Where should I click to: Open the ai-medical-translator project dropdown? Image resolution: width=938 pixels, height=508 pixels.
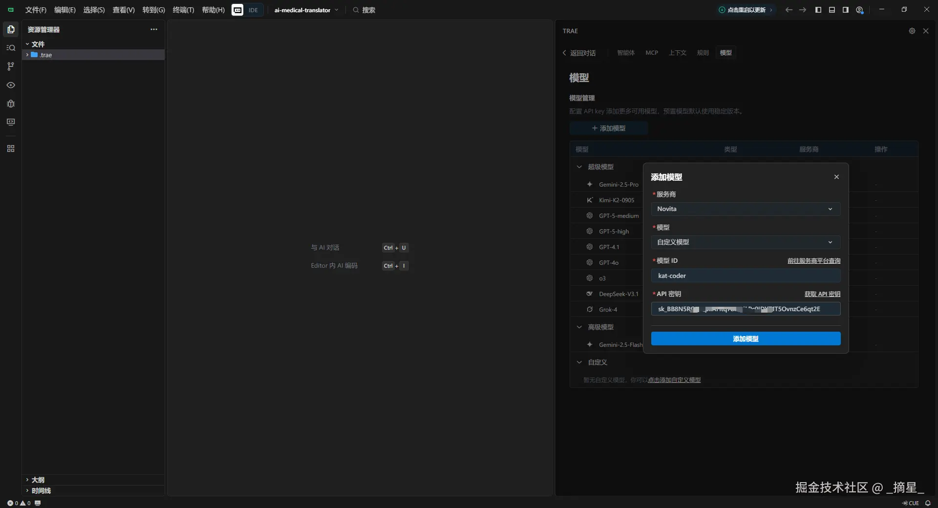(x=306, y=10)
